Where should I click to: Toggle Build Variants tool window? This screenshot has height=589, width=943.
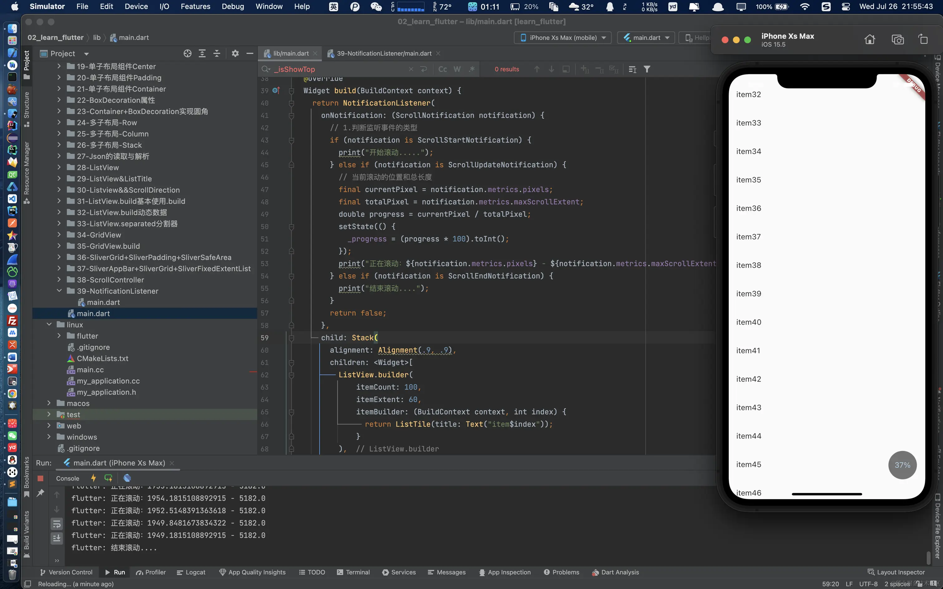pos(27,534)
